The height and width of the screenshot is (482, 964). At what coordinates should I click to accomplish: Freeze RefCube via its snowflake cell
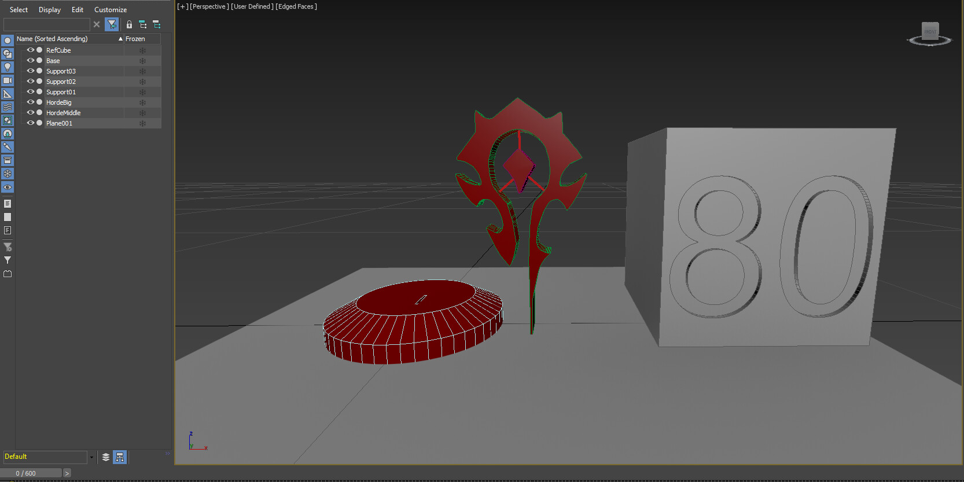coord(142,50)
